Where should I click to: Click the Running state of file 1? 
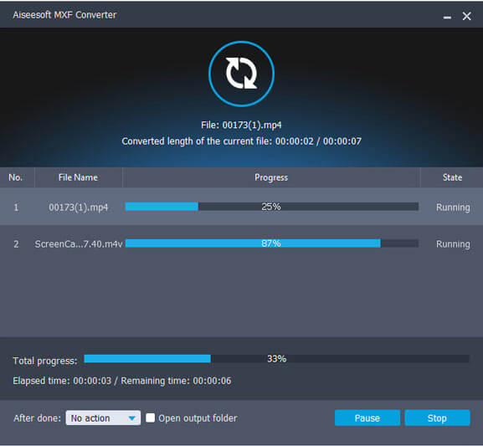[453, 208]
